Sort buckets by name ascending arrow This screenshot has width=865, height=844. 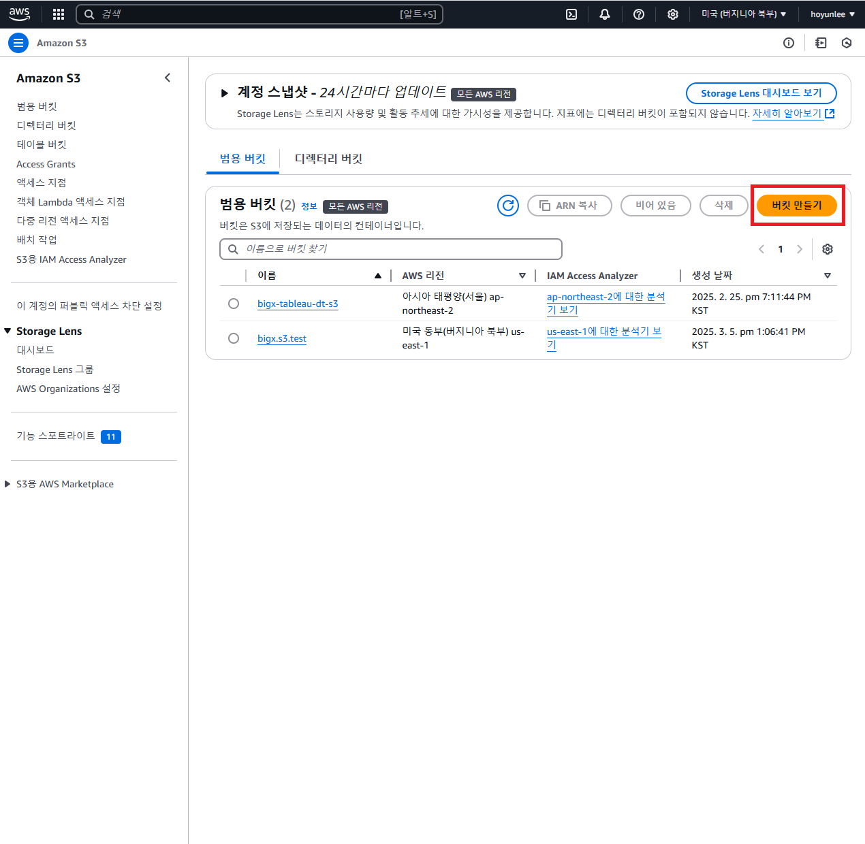[x=378, y=276]
